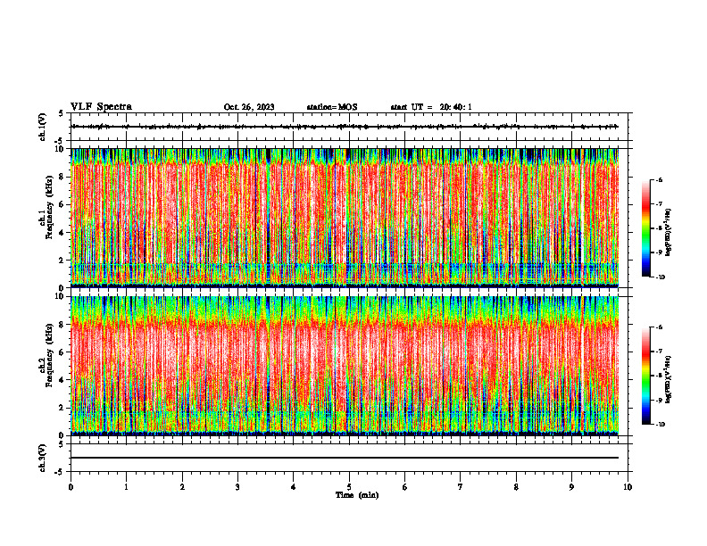Select the date text "Oct. 26, 2023"
The width and height of the screenshot is (707, 546).
(x=249, y=107)
